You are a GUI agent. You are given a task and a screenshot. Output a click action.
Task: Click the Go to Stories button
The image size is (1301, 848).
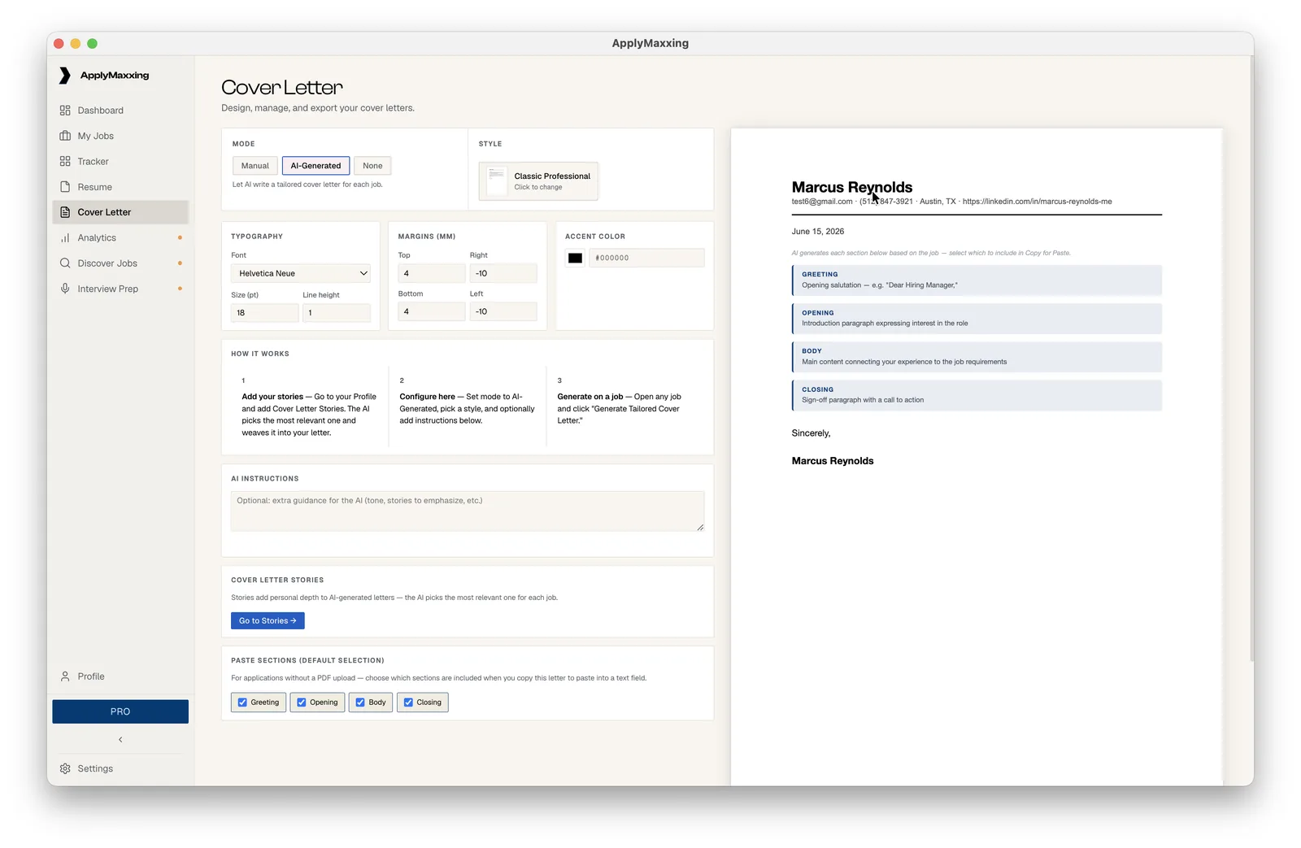coord(268,621)
